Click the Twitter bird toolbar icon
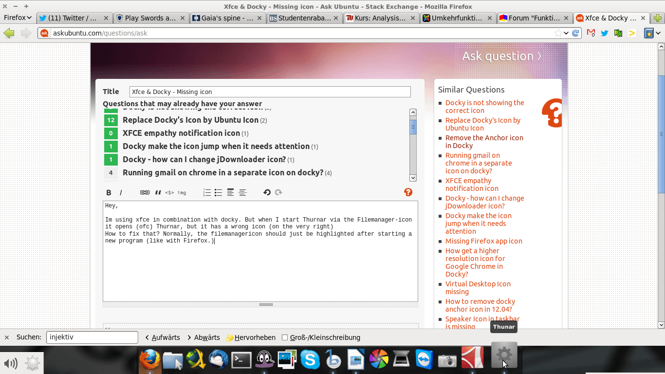 tap(605, 33)
